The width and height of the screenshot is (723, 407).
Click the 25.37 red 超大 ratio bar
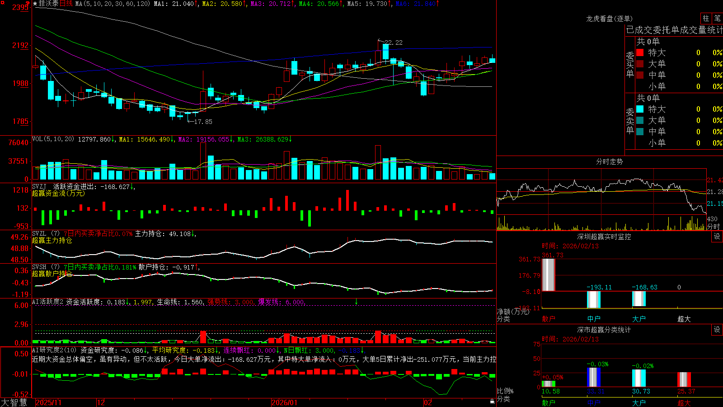click(x=684, y=379)
